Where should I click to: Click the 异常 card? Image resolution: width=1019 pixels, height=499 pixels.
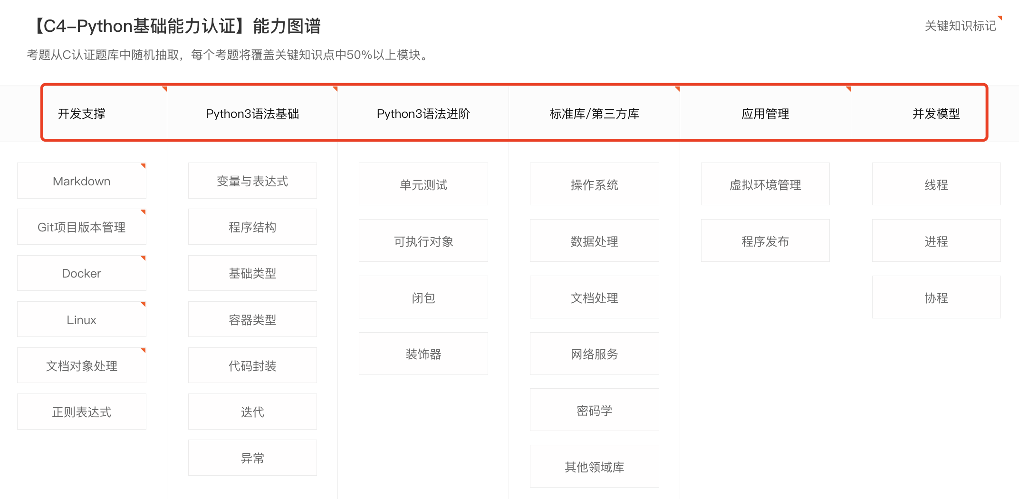pos(252,458)
